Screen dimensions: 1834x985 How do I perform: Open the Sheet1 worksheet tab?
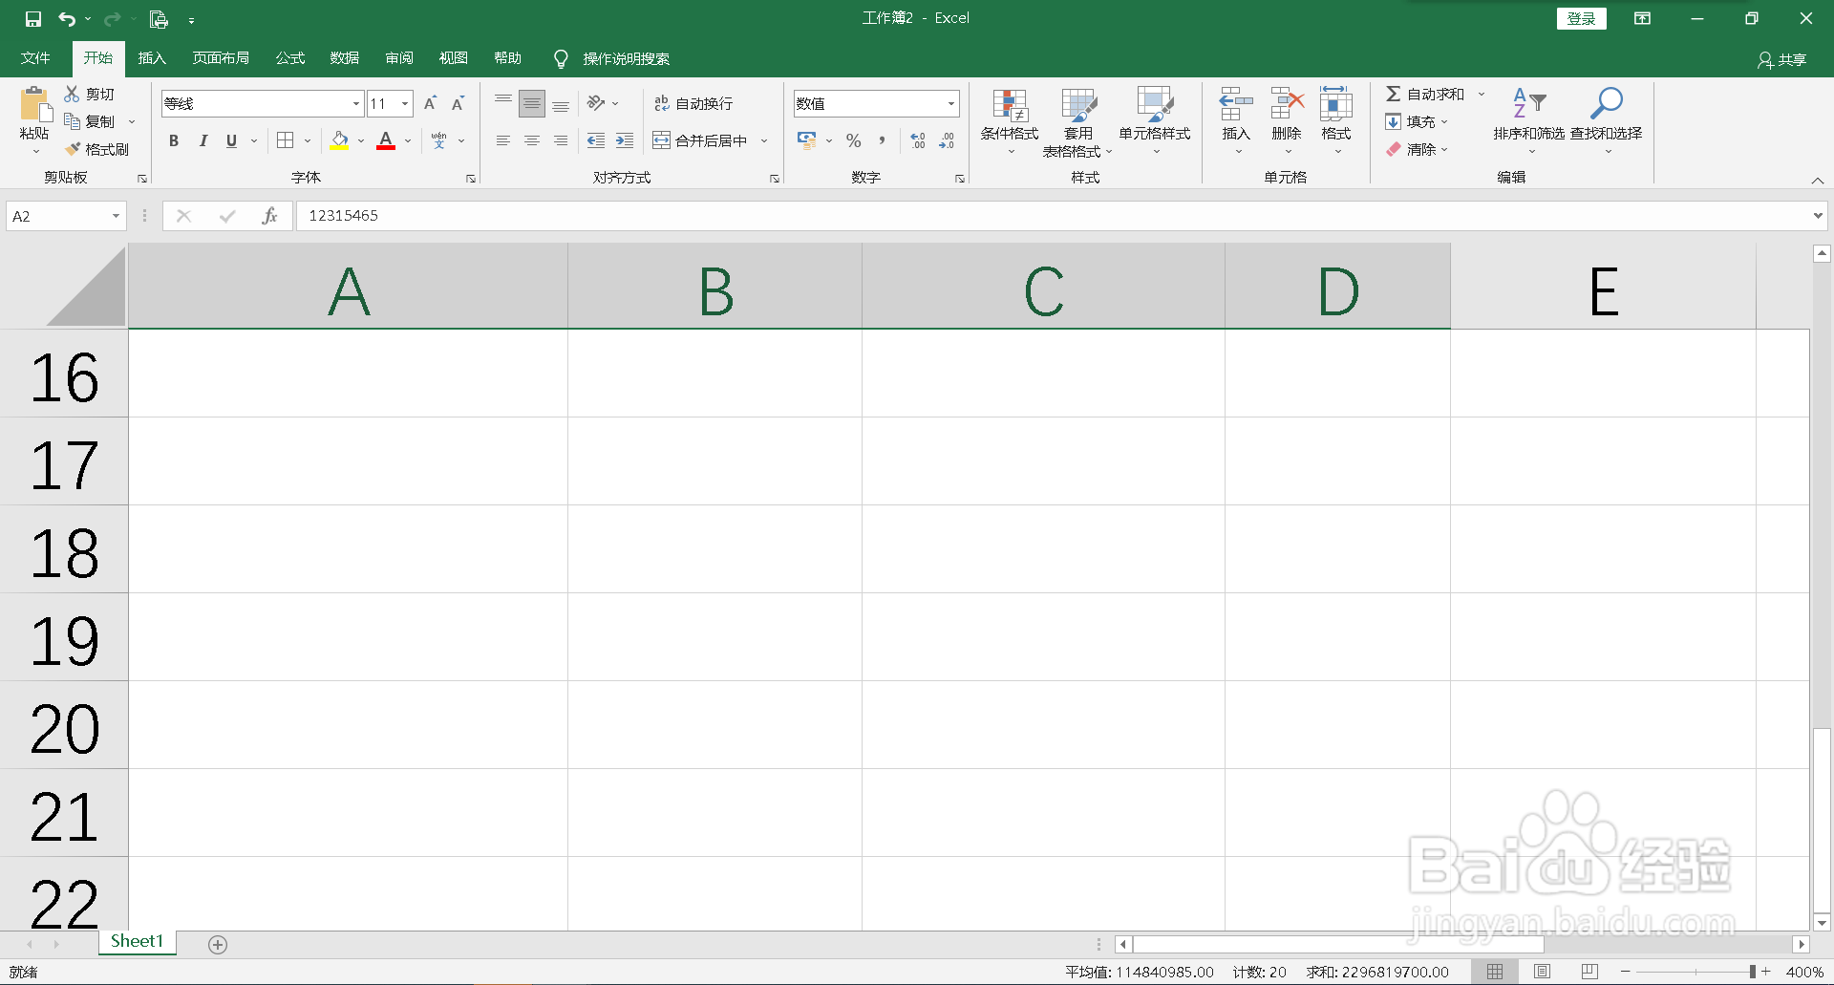click(x=138, y=942)
